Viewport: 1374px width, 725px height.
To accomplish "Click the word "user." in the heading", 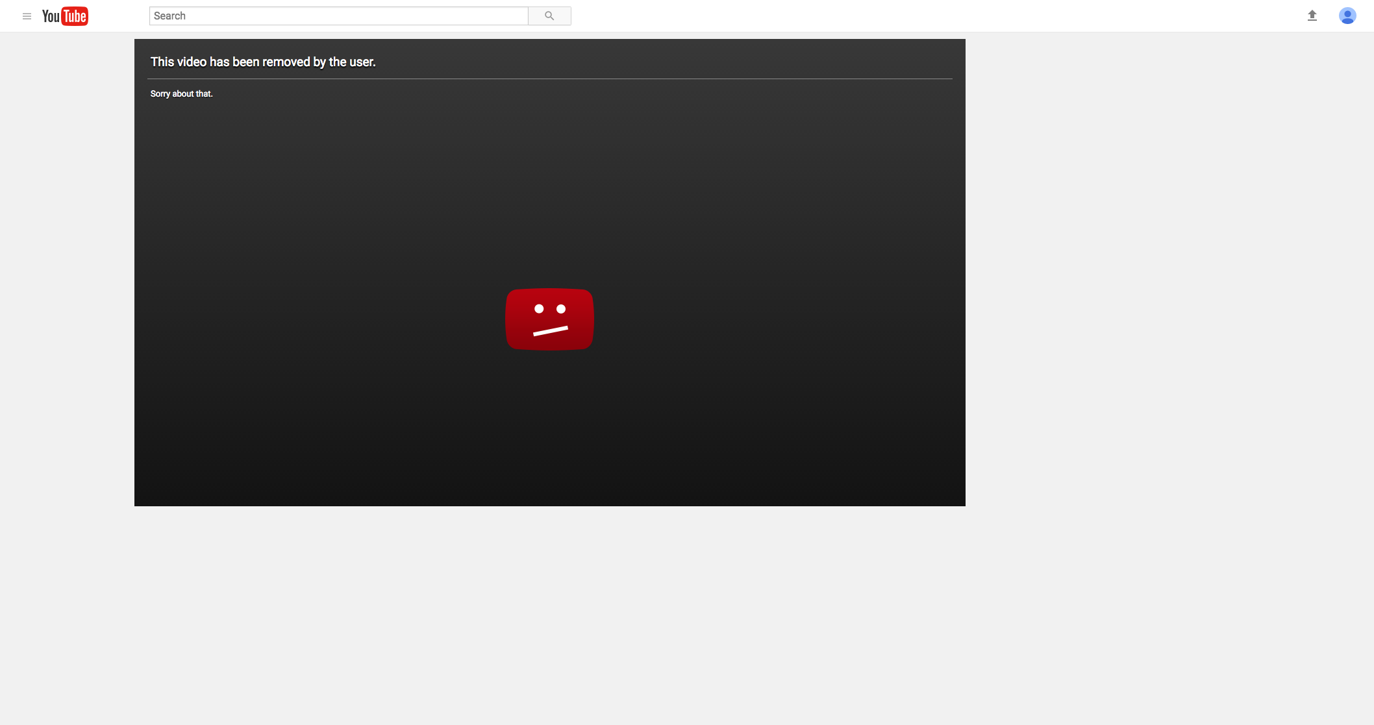I will coord(362,62).
